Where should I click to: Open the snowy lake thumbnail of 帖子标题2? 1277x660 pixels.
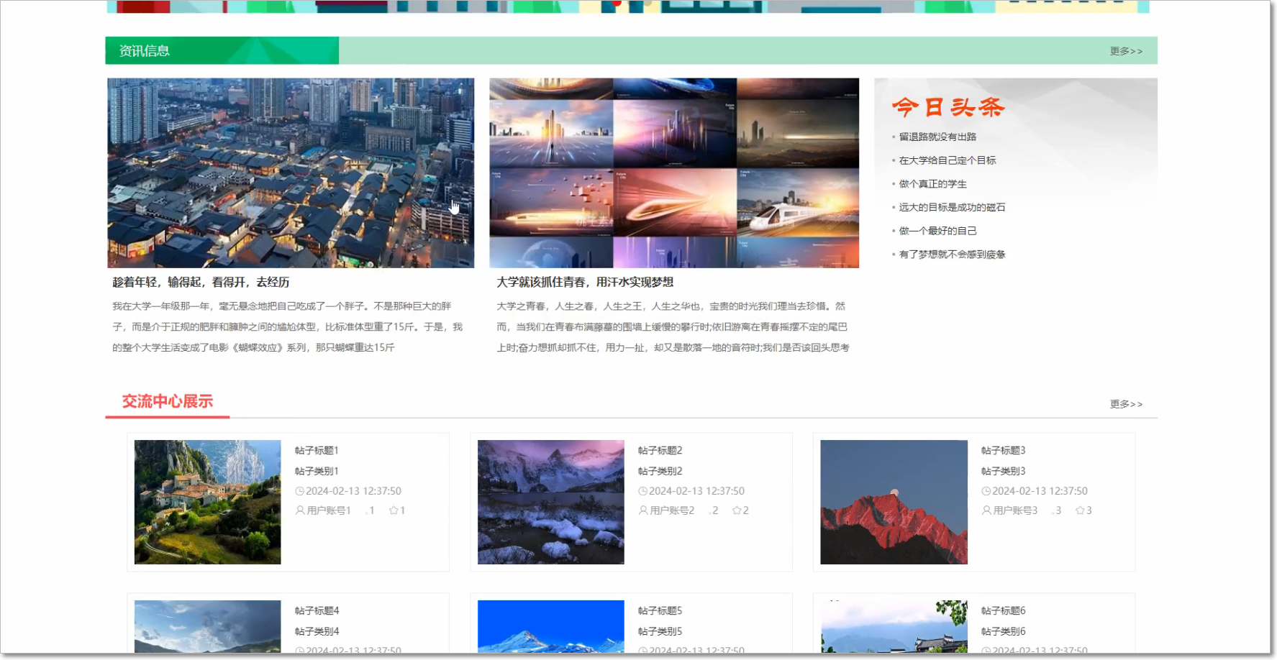[x=551, y=502]
